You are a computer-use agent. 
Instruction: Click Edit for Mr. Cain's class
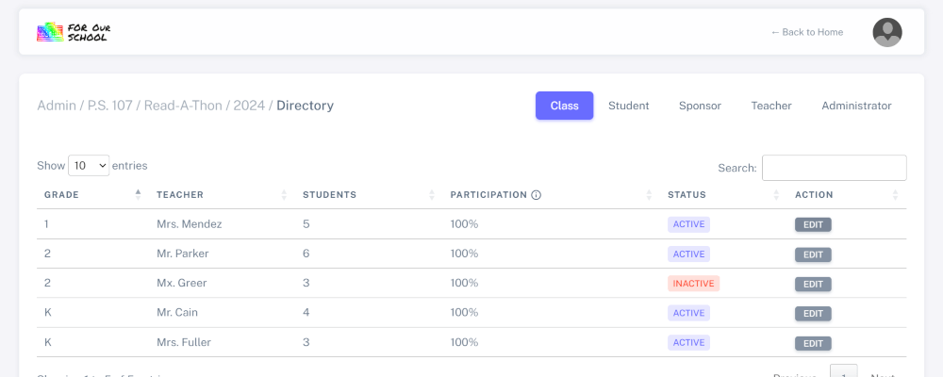click(x=813, y=314)
